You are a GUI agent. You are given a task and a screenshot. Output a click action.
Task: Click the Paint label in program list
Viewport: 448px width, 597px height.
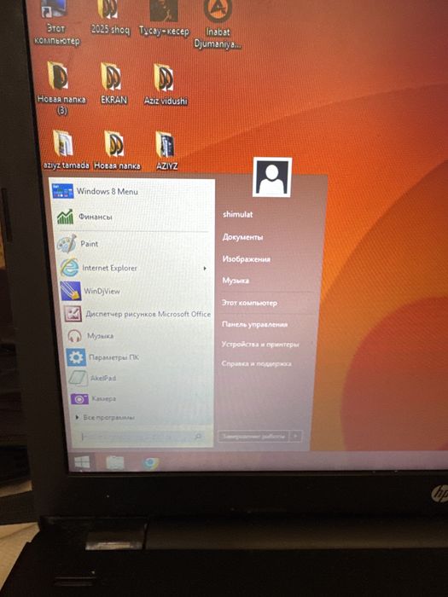[x=89, y=244]
